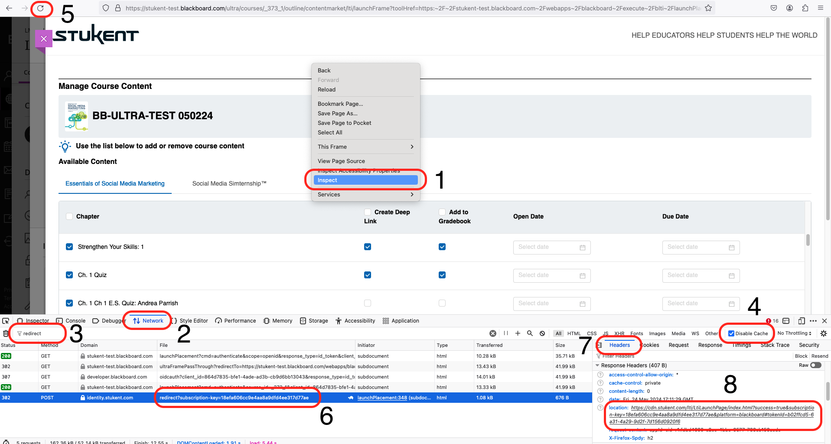Toggle the Raw headers switch
Image resolution: width=831 pixels, height=444 pixels.
(816, 365)
